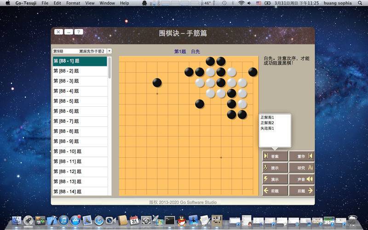The height and width of the screenshot is (230, 368).
Task: Click the volume icon in menu bar
Action: pos(249,3)
